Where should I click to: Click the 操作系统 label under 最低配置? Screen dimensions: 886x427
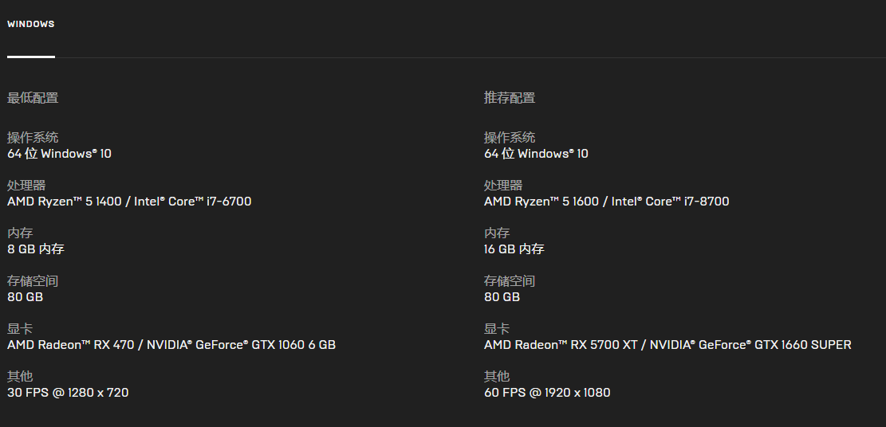coord(33,138)
